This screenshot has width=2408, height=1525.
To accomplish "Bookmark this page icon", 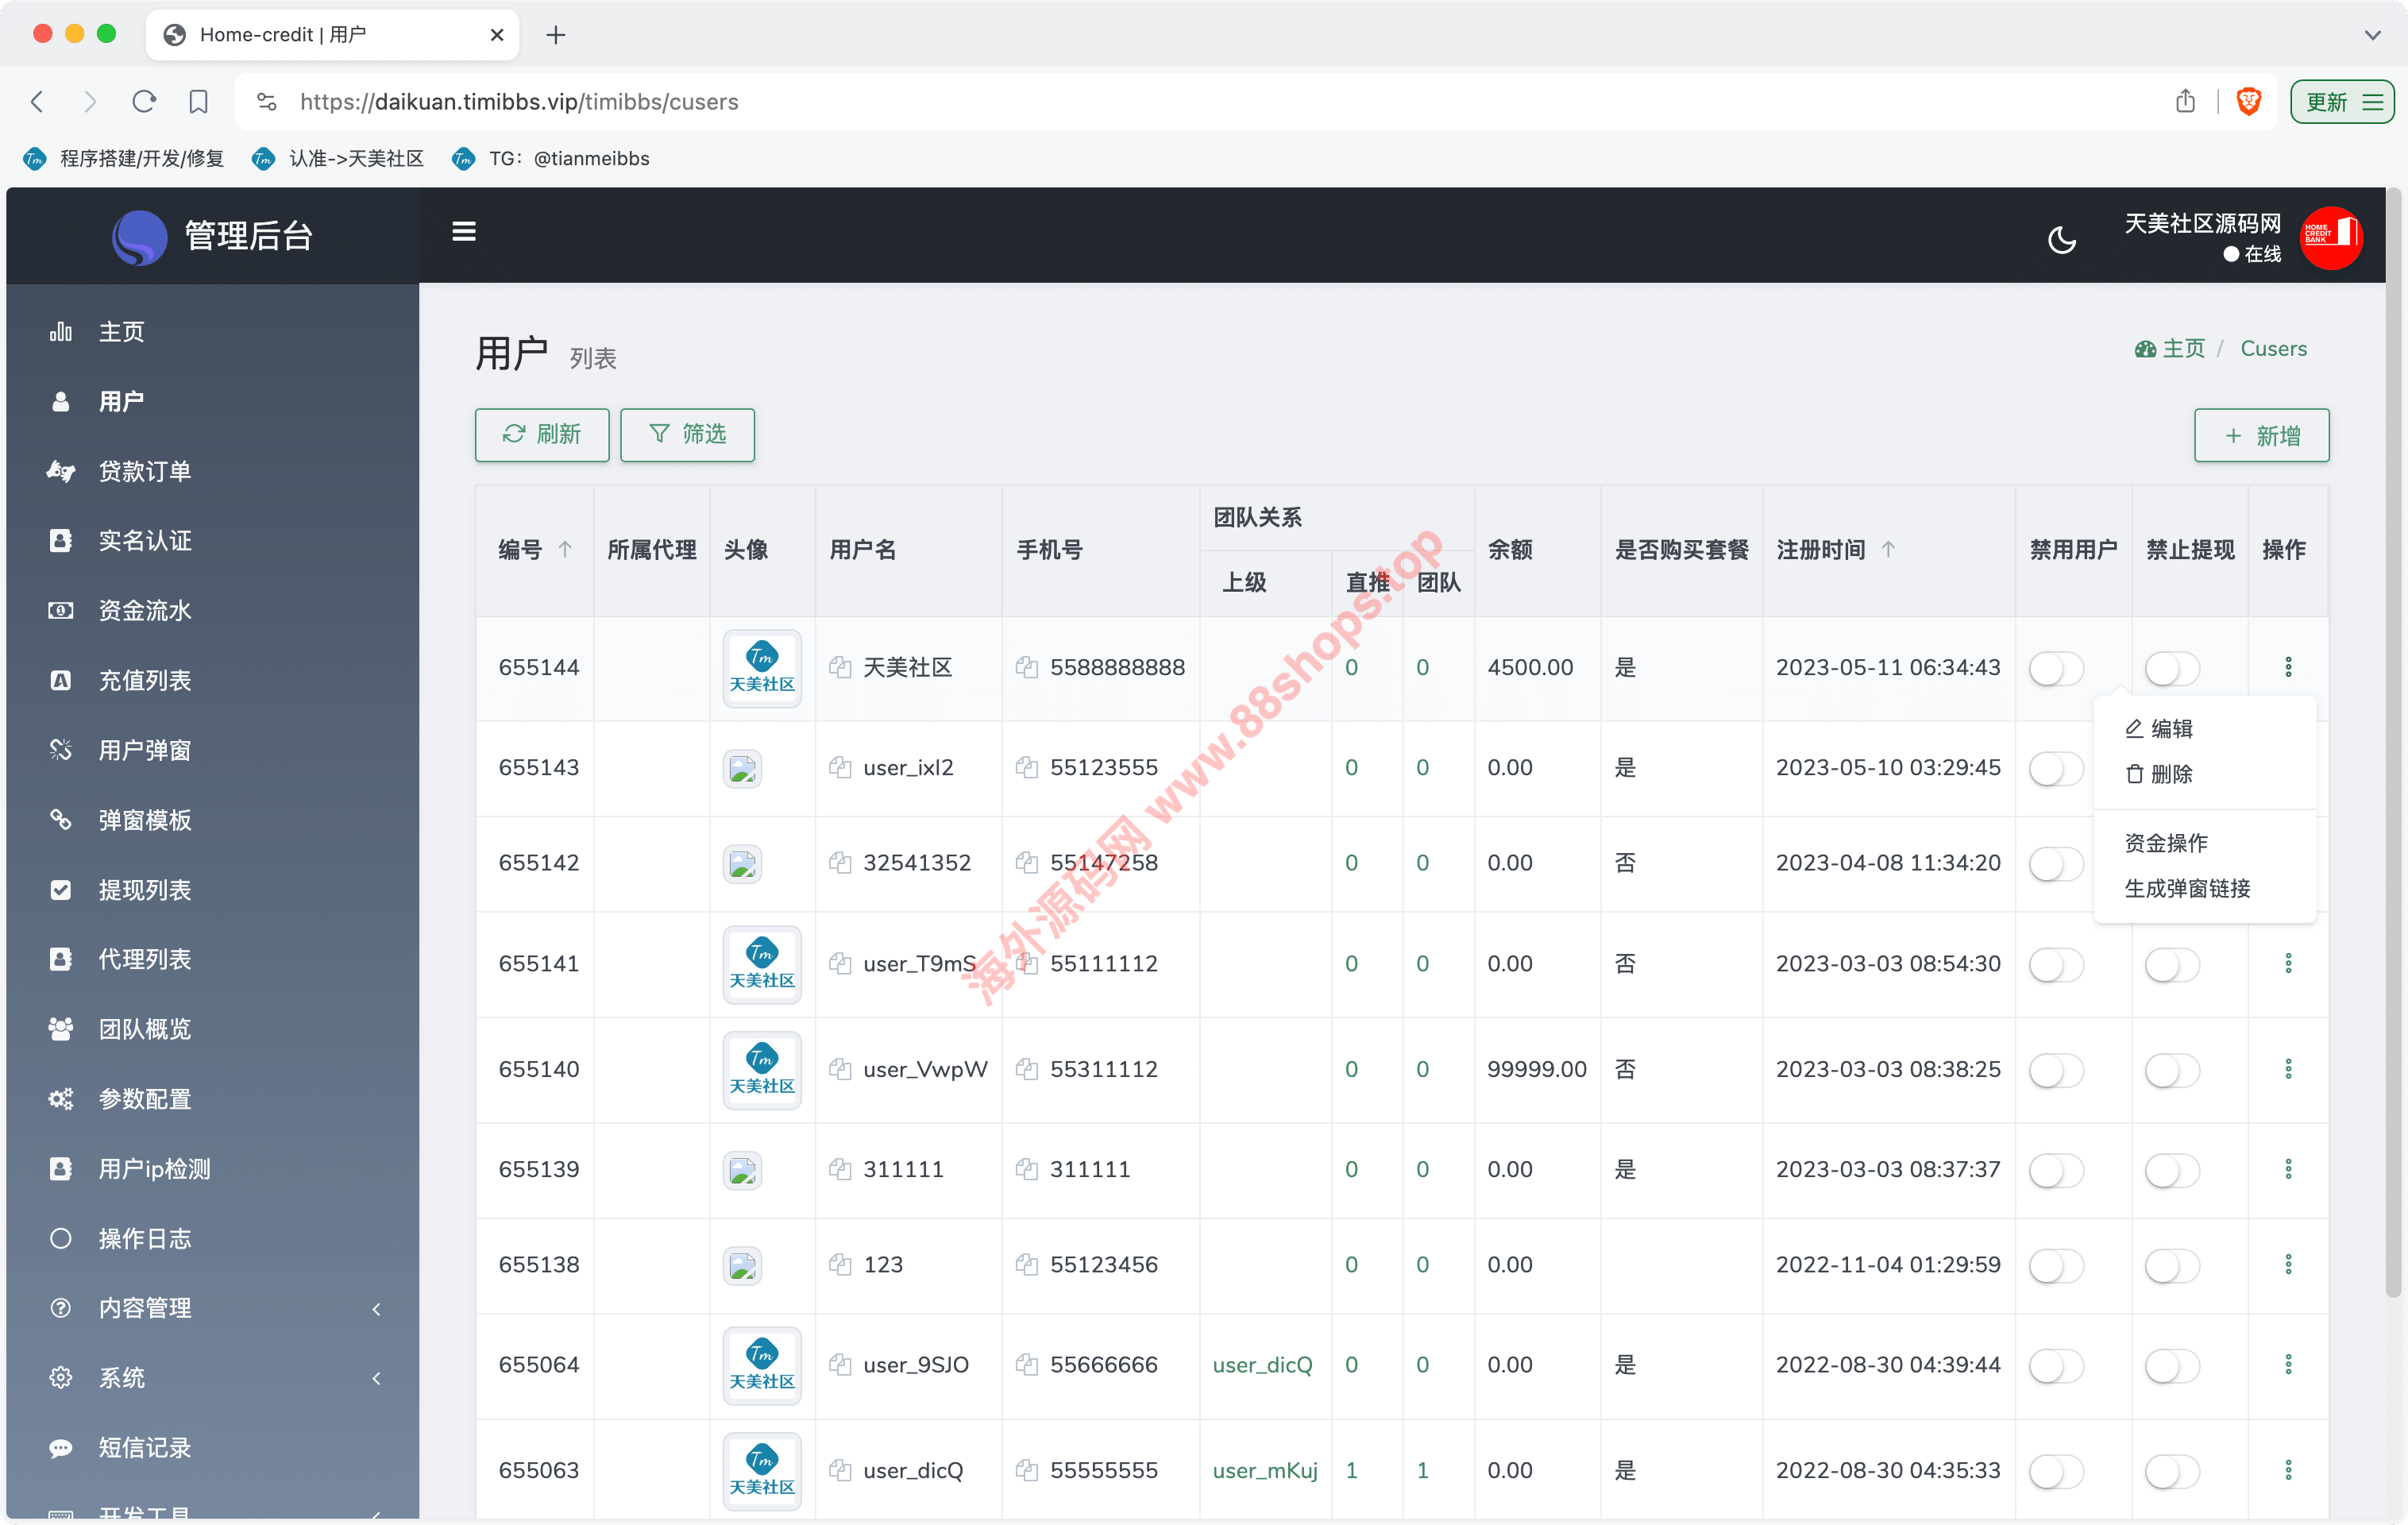I will coord(198,101).
